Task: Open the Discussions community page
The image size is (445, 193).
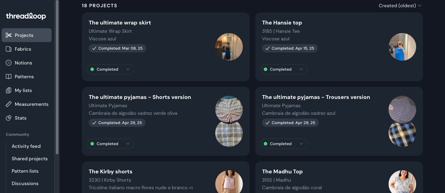Action: tap(25, 183)
